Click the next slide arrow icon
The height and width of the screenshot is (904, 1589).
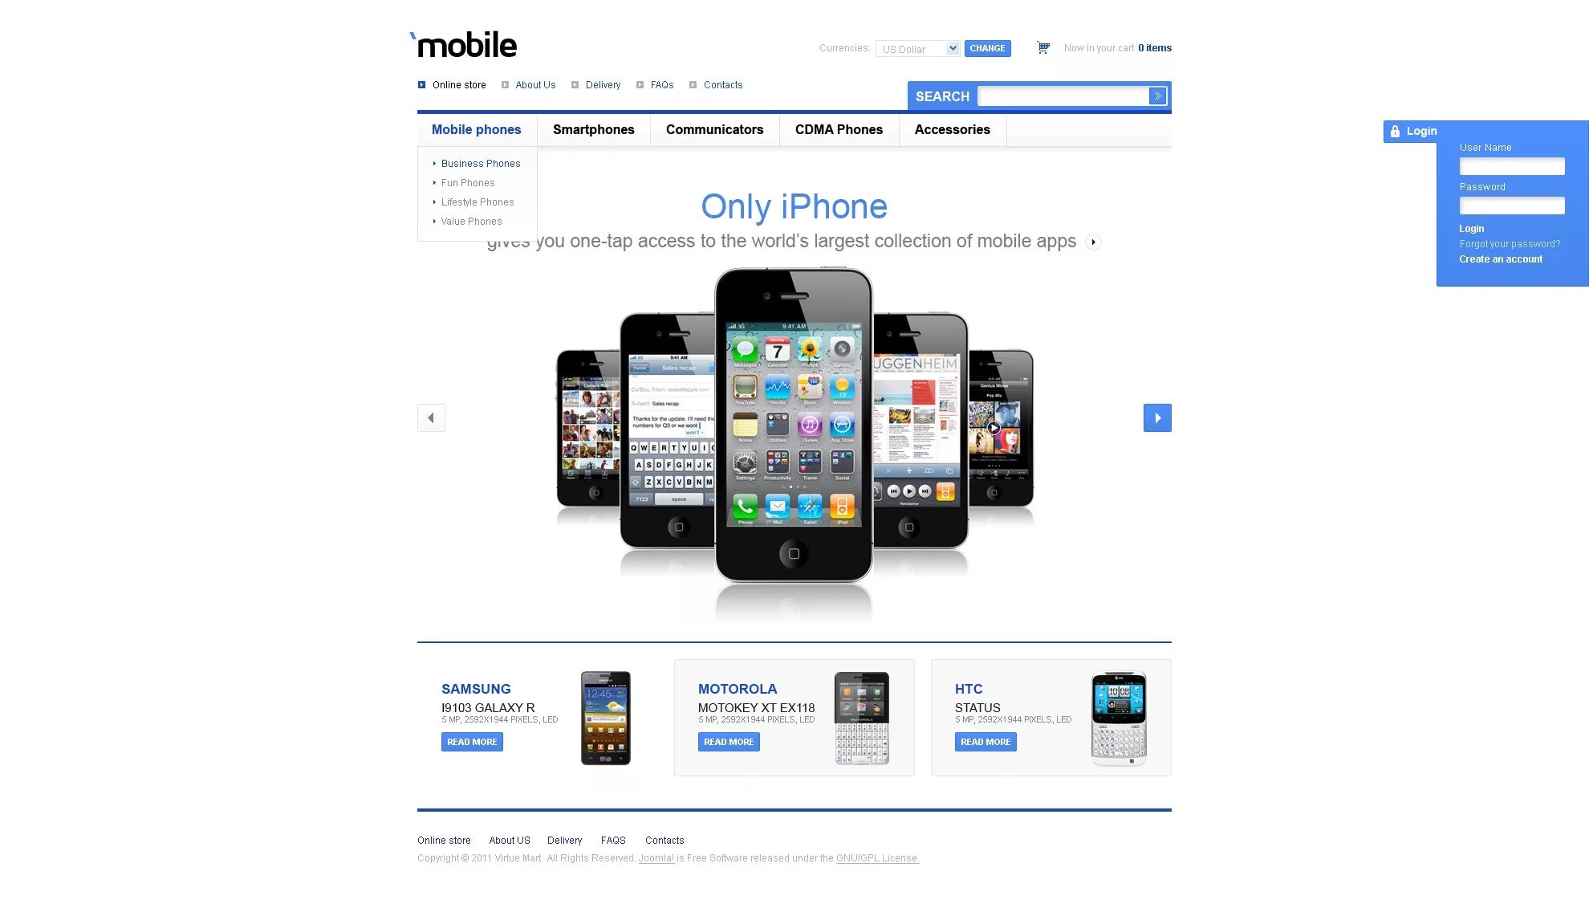coord(1158,418)
